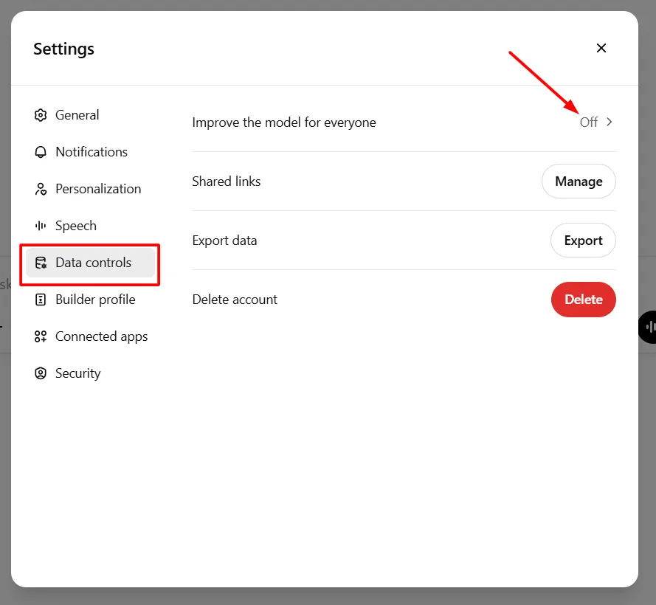Open the Connected apps section

101,336
